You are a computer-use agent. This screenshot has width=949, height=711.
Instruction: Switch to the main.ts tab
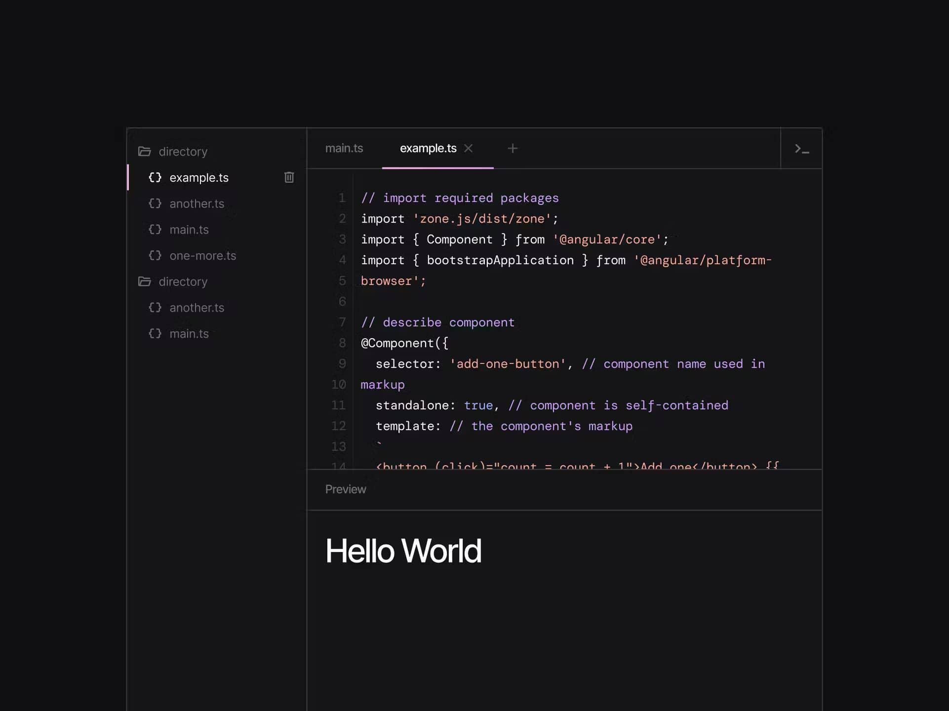click(344, 148)
